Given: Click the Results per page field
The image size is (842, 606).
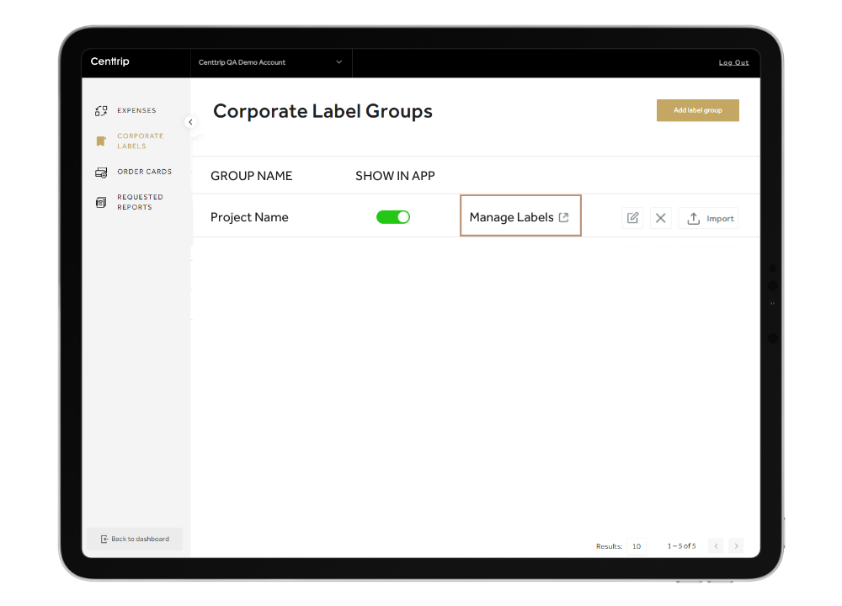Looking at the screenshot, I should [637, 546].
